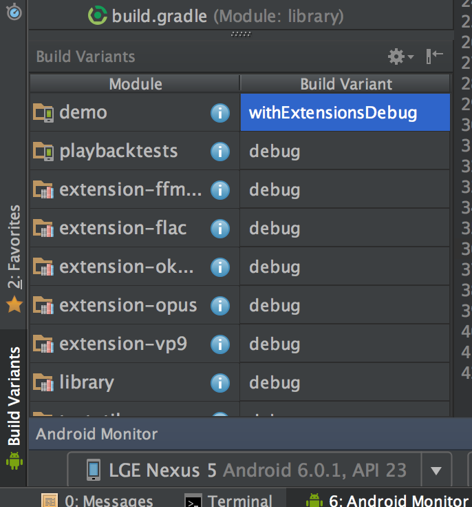Change the extension-opus debug build variant
The height and width of the screenshot is (507, 472).
[345, 305]
